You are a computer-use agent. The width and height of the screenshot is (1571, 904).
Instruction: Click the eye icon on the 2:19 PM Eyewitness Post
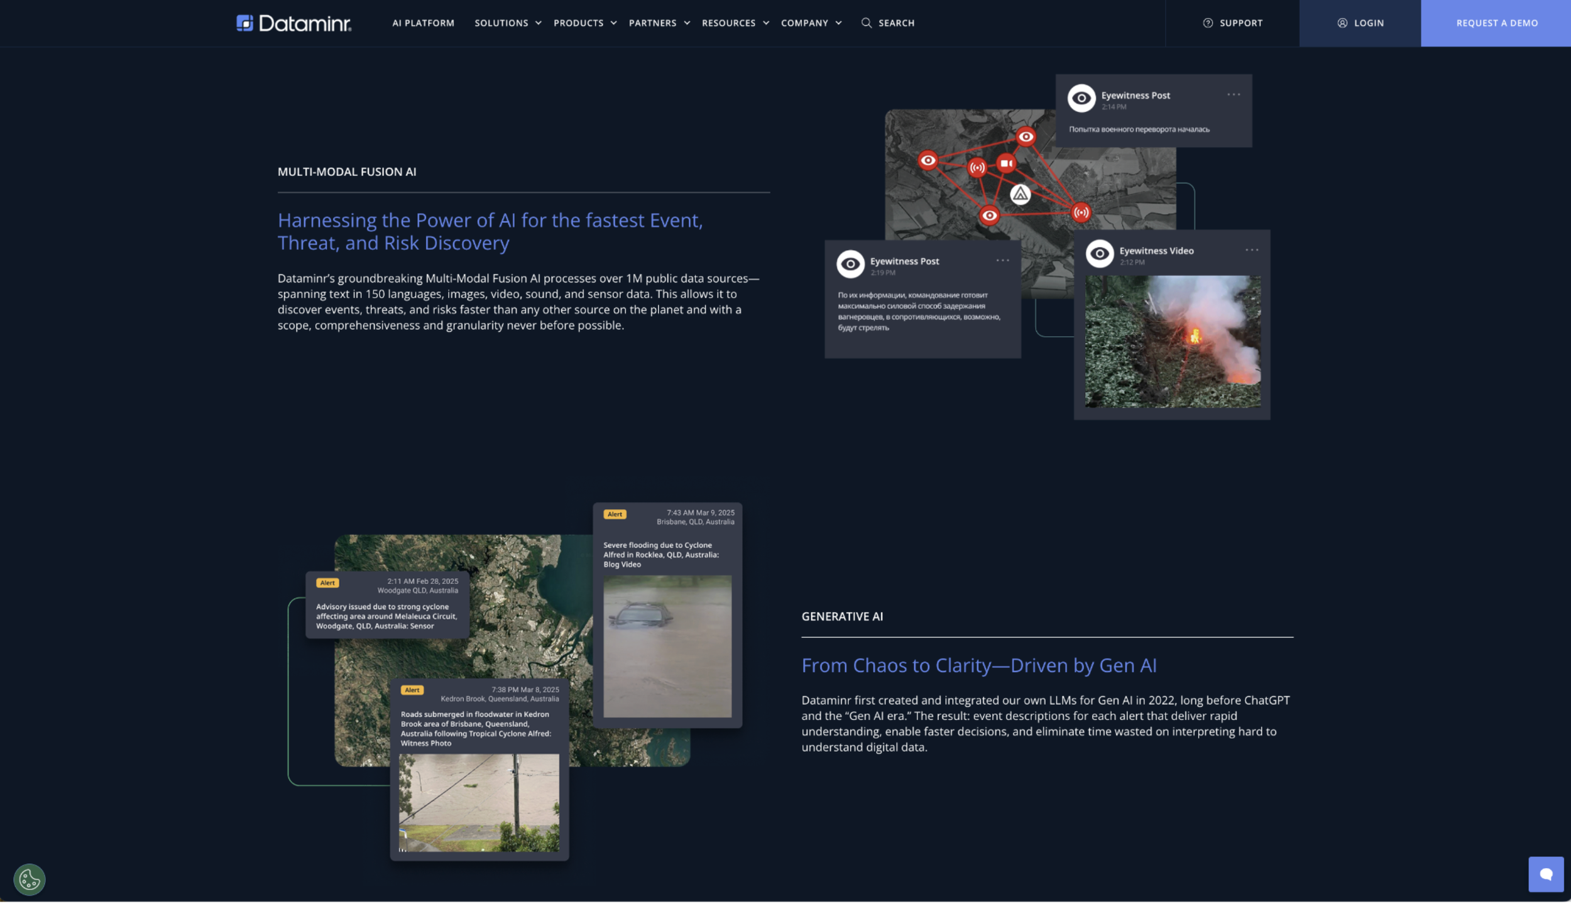tap(850, 264)
